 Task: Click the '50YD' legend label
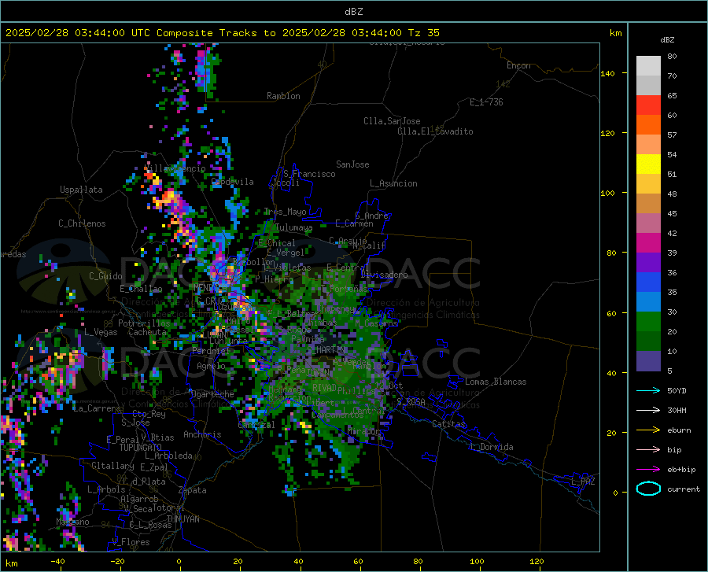[677, 391]
